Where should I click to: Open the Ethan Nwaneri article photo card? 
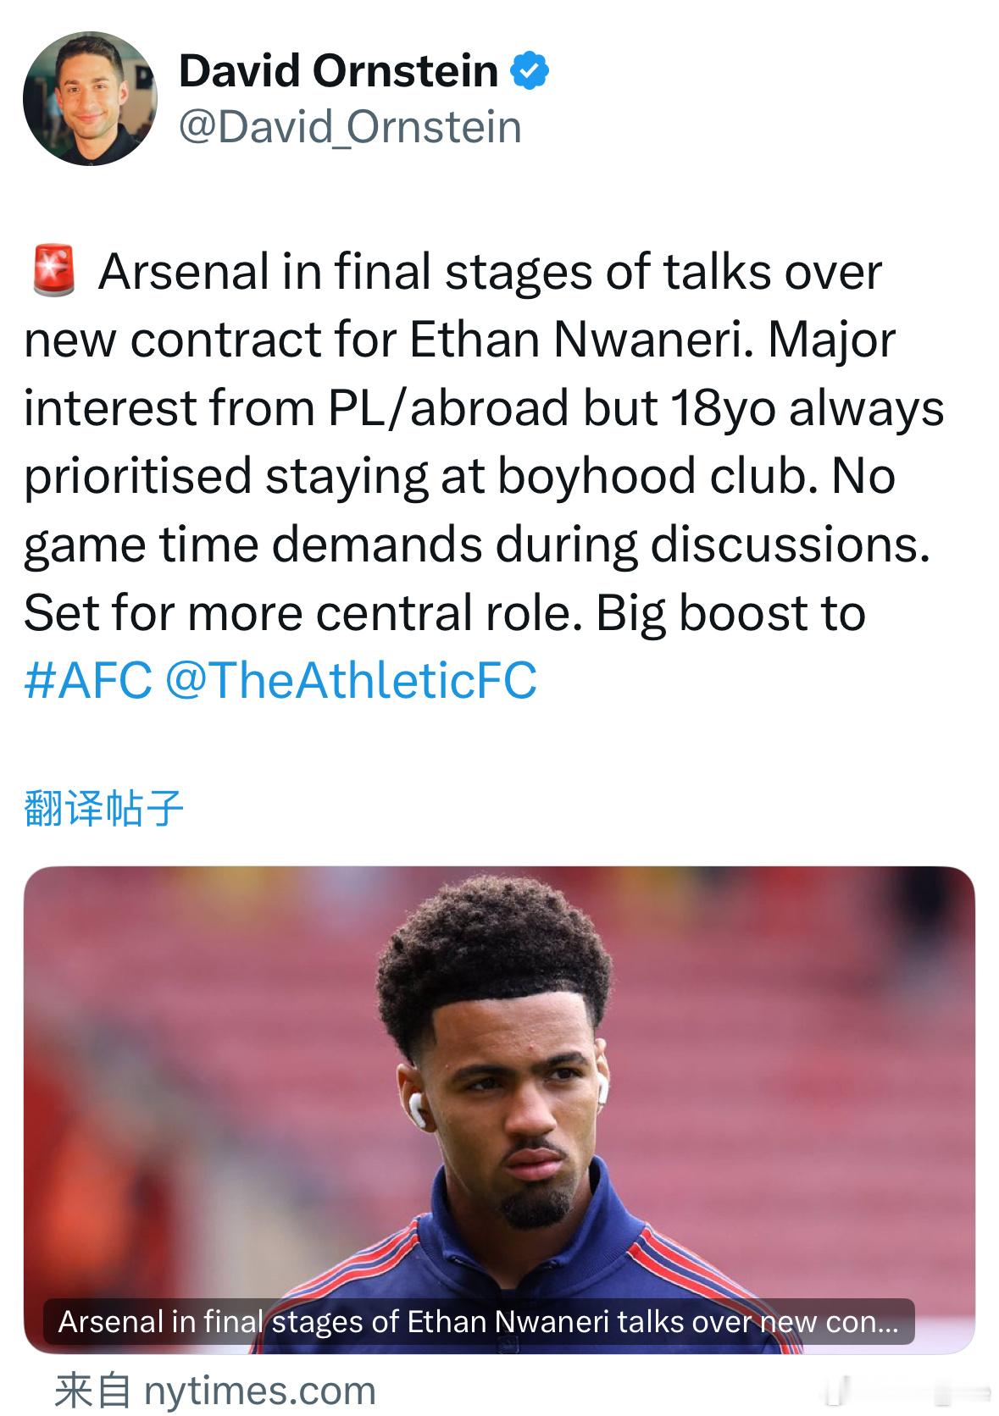click(x=499, y=1109)
